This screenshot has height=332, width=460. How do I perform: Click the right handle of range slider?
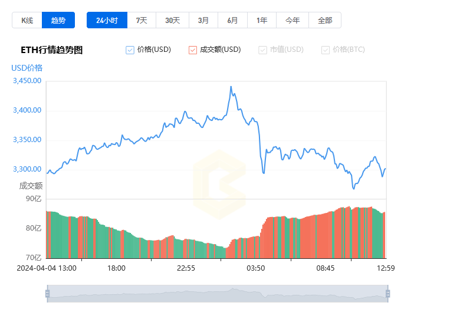387,294
